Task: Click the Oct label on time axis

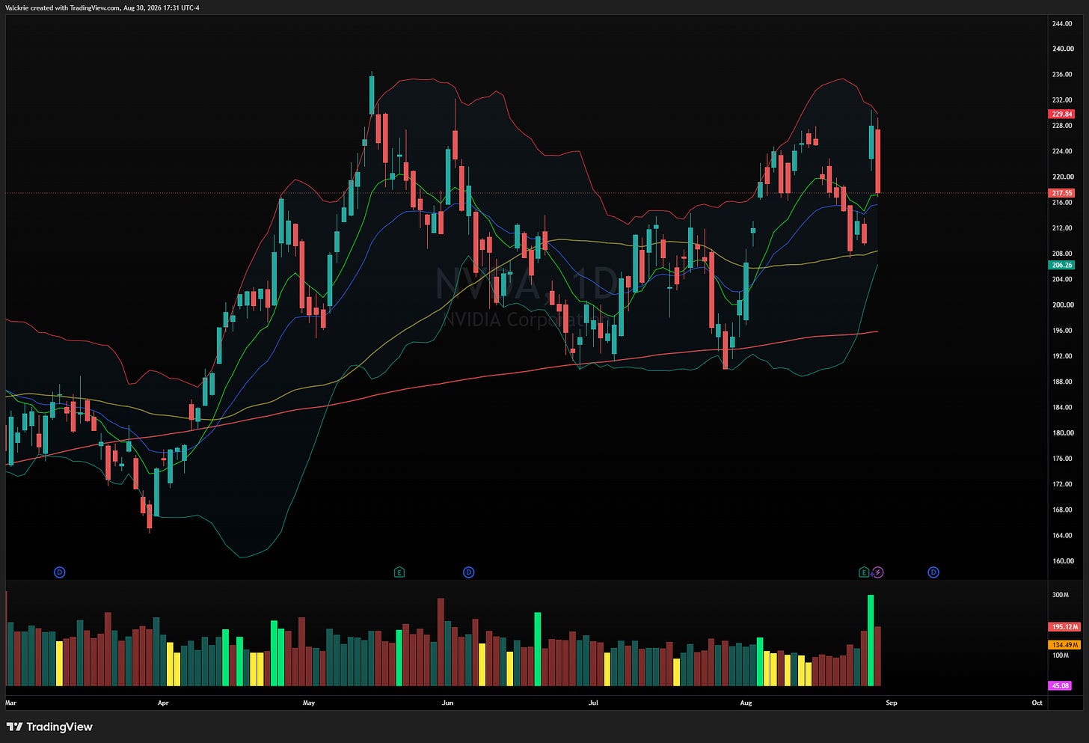Action: [1037, 703]
